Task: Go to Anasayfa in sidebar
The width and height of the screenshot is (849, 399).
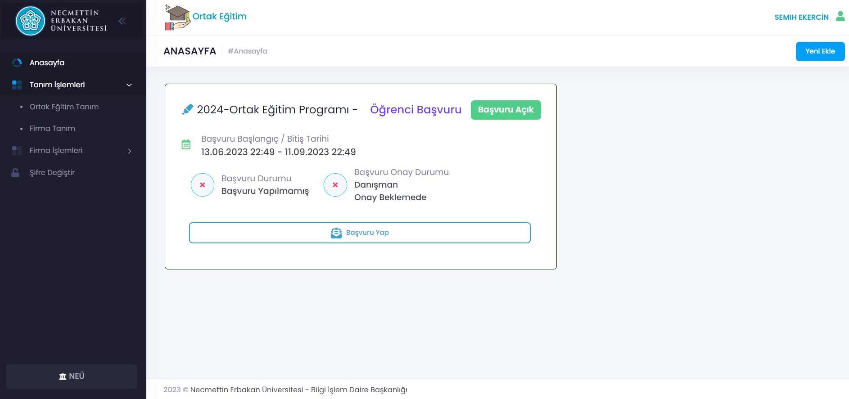Action: pos(47,63)
